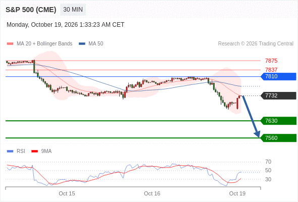Screen dimensions: 298x202
Task: Click the date line Monday, October 19, 2026
Action: coord(65,25)
